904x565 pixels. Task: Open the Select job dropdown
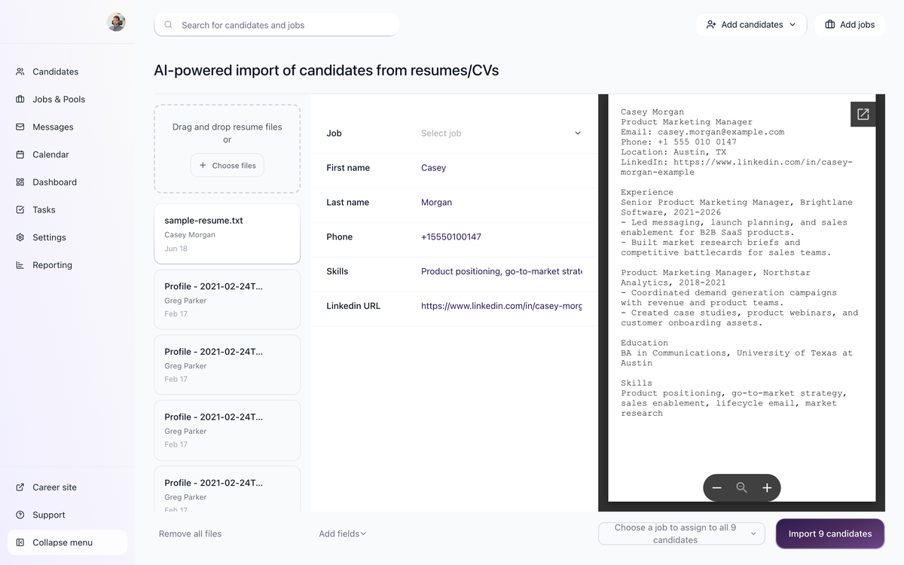point(501,133)
